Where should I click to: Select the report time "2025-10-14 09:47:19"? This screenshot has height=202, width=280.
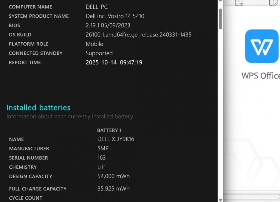click(114, 63)
